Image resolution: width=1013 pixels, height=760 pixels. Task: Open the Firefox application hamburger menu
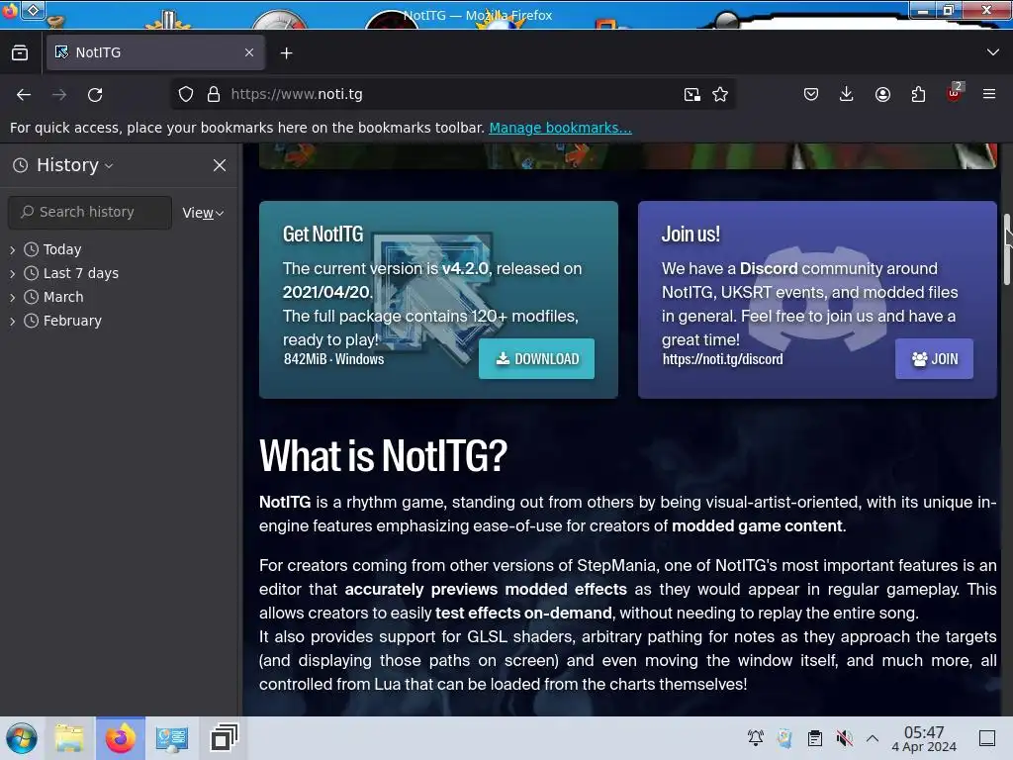[989, 94]
